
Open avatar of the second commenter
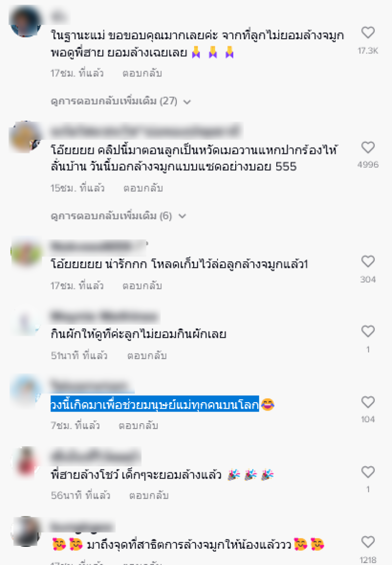click(25, 137)
